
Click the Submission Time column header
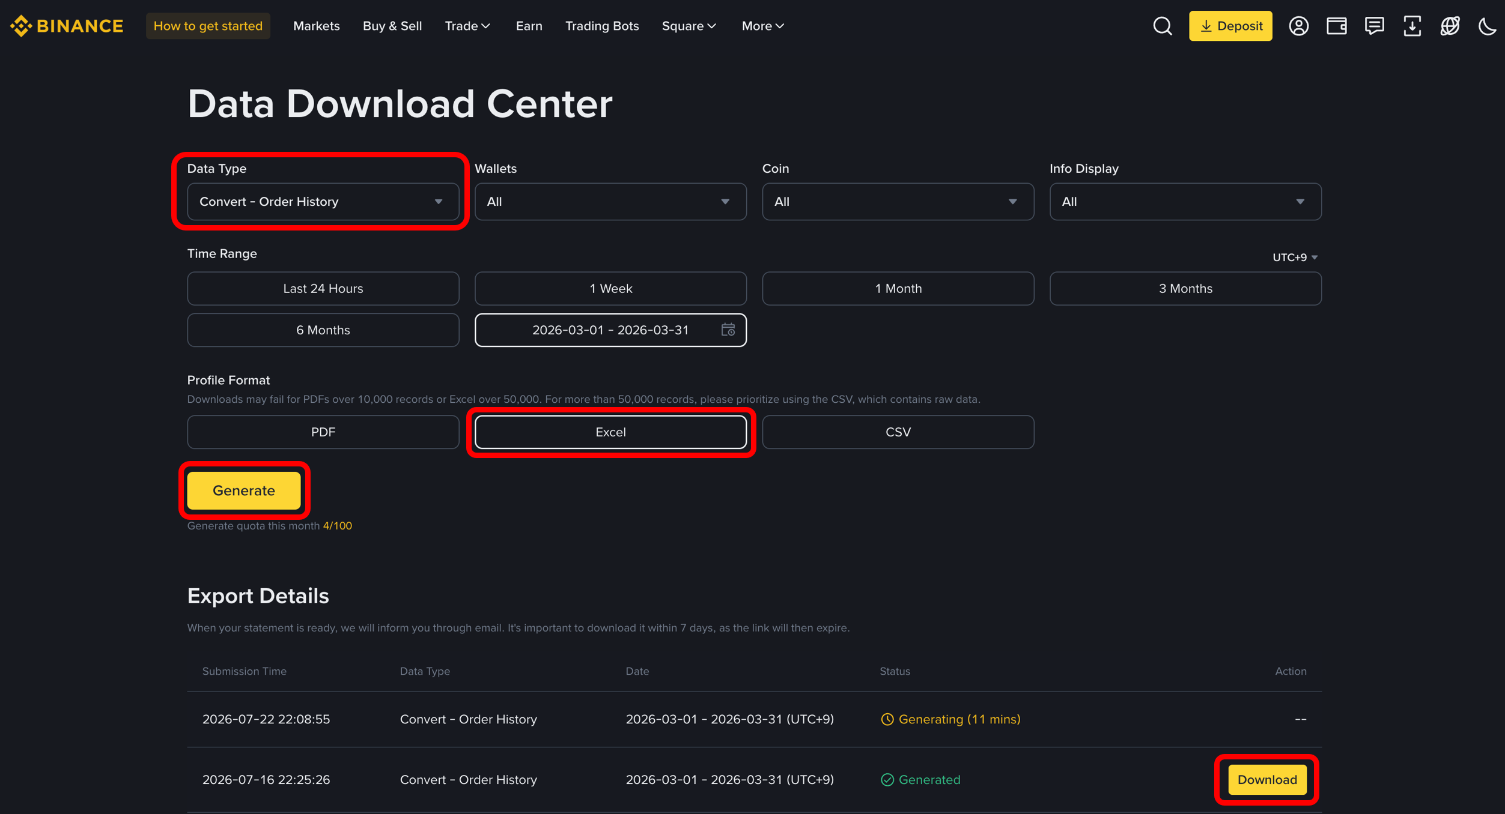pos(244,671)
